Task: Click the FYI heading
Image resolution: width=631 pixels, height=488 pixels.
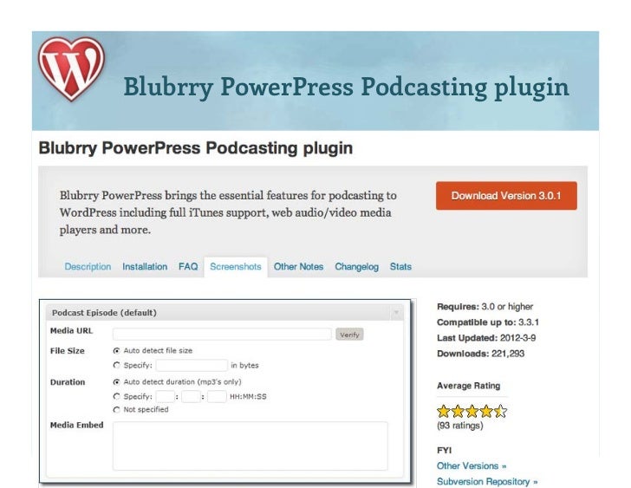Action: coord(445,450)
